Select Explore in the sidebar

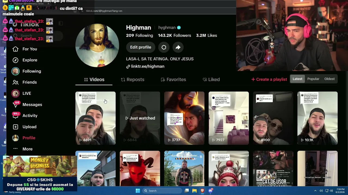(30, 60)
